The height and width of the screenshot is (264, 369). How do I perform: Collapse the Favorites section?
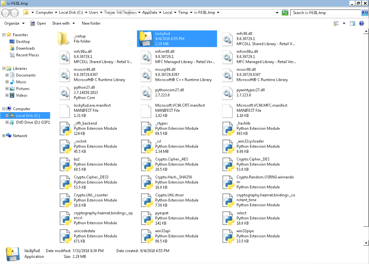(x=4, y=35)
